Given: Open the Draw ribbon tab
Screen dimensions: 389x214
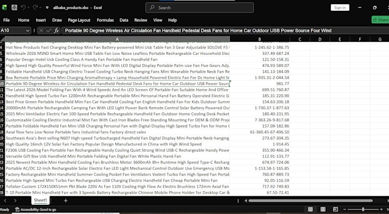Looking at the screenshot, I should tap(57, 20).
